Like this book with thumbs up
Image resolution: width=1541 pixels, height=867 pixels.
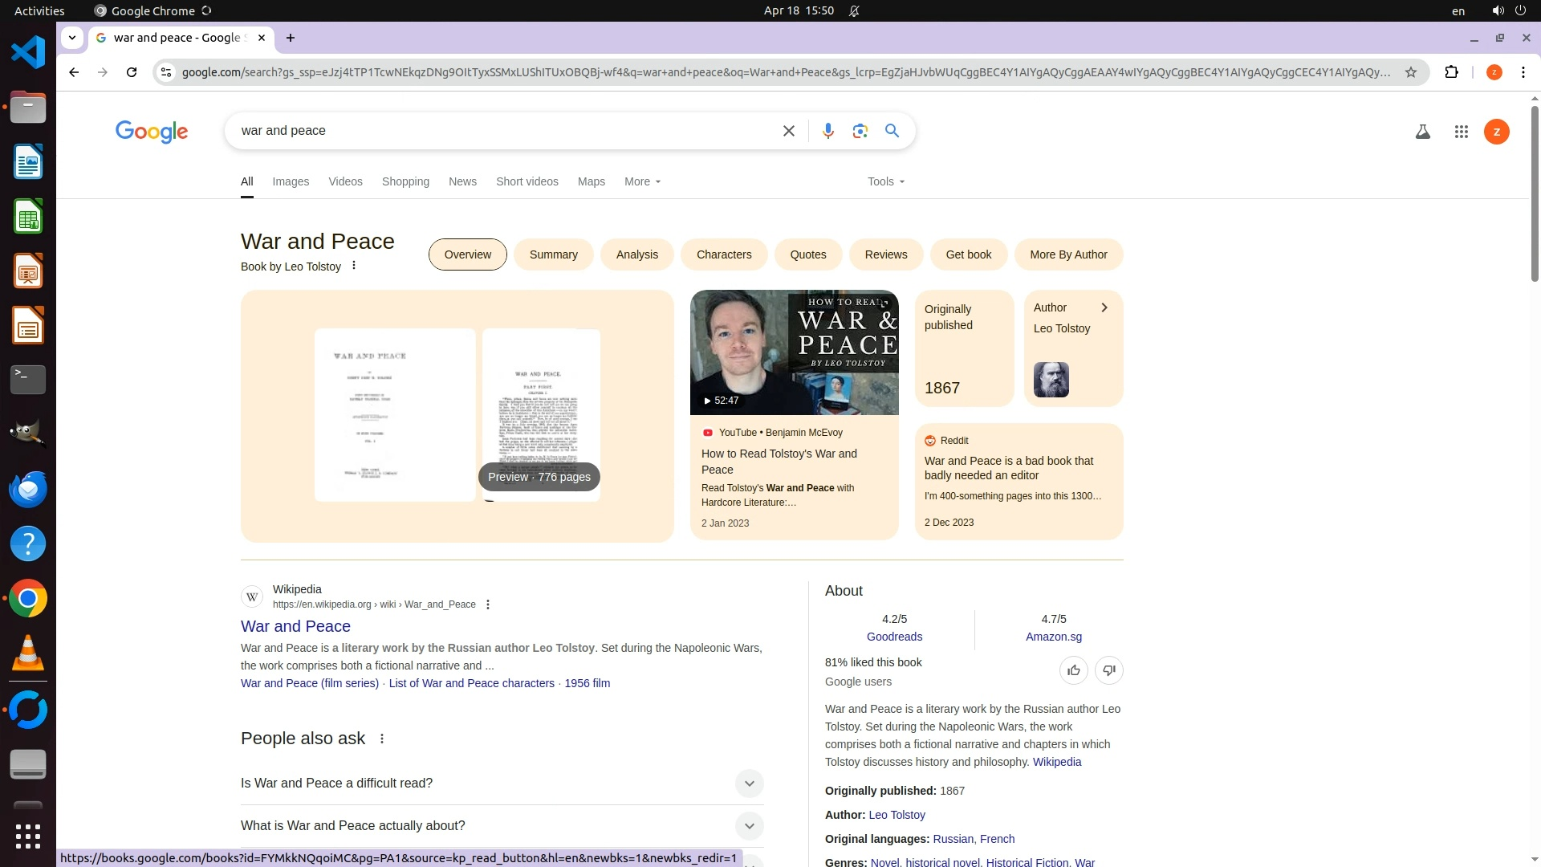click(1073, 670)
